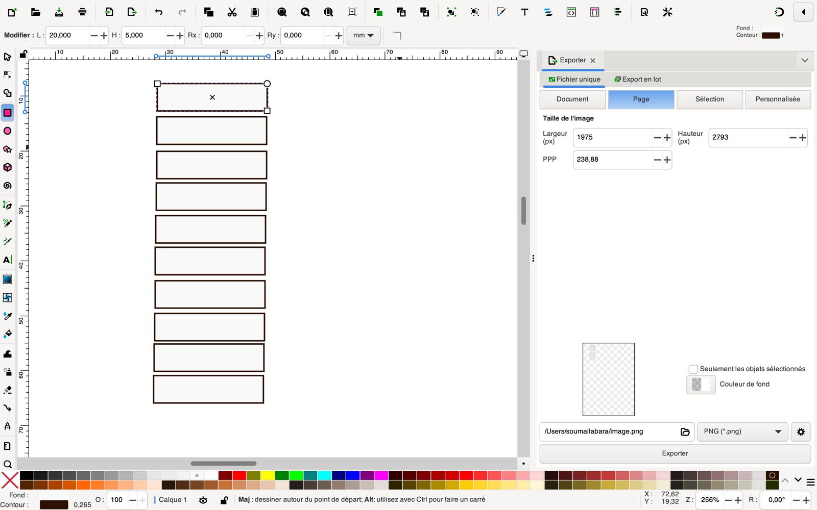
Task: Toggle the guides lock above ruler
Action: pos(23,54)
